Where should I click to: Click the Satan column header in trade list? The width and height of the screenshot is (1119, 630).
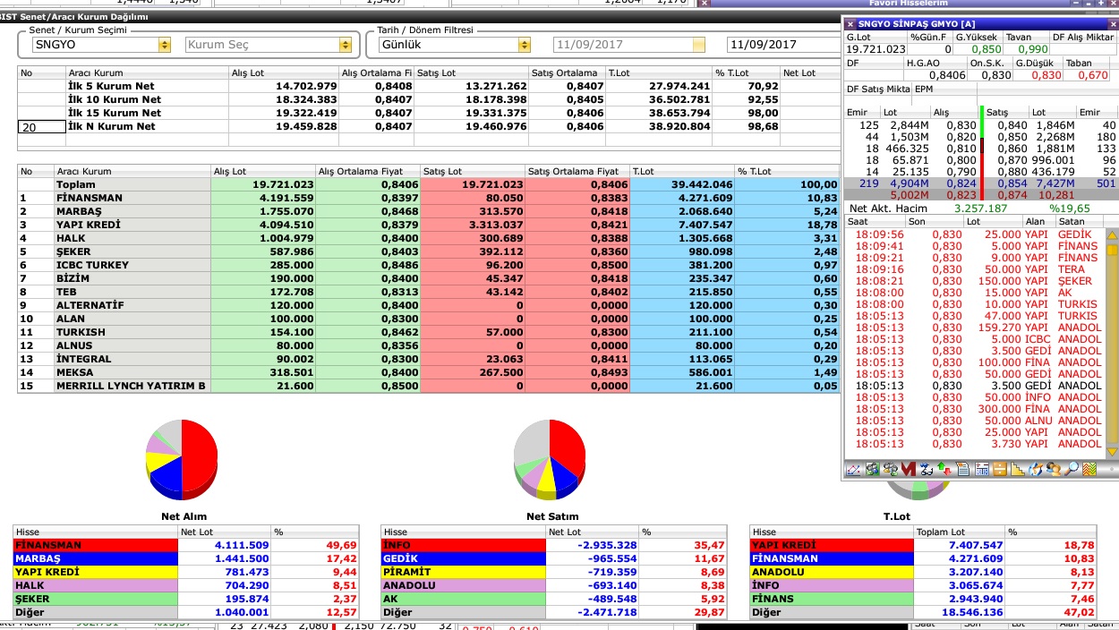tap(1080, 220)
